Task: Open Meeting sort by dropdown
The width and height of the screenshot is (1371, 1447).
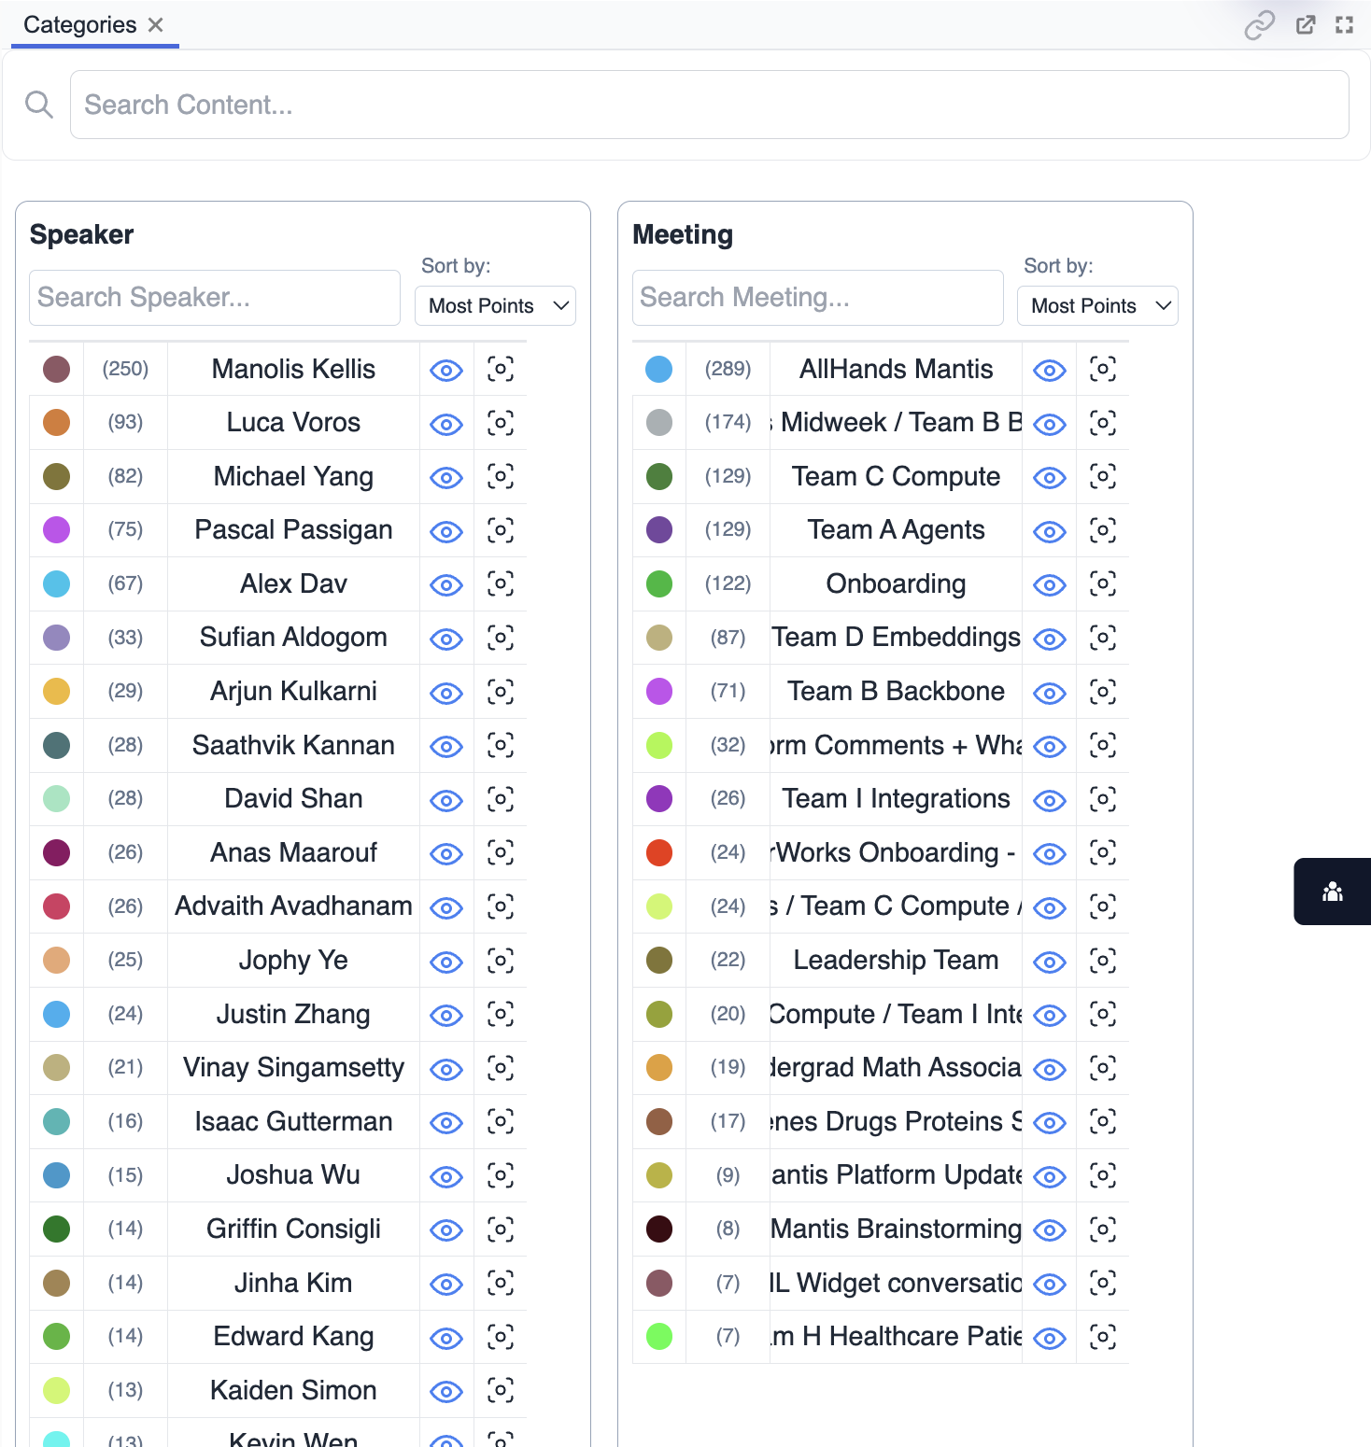Action: 1098,306
